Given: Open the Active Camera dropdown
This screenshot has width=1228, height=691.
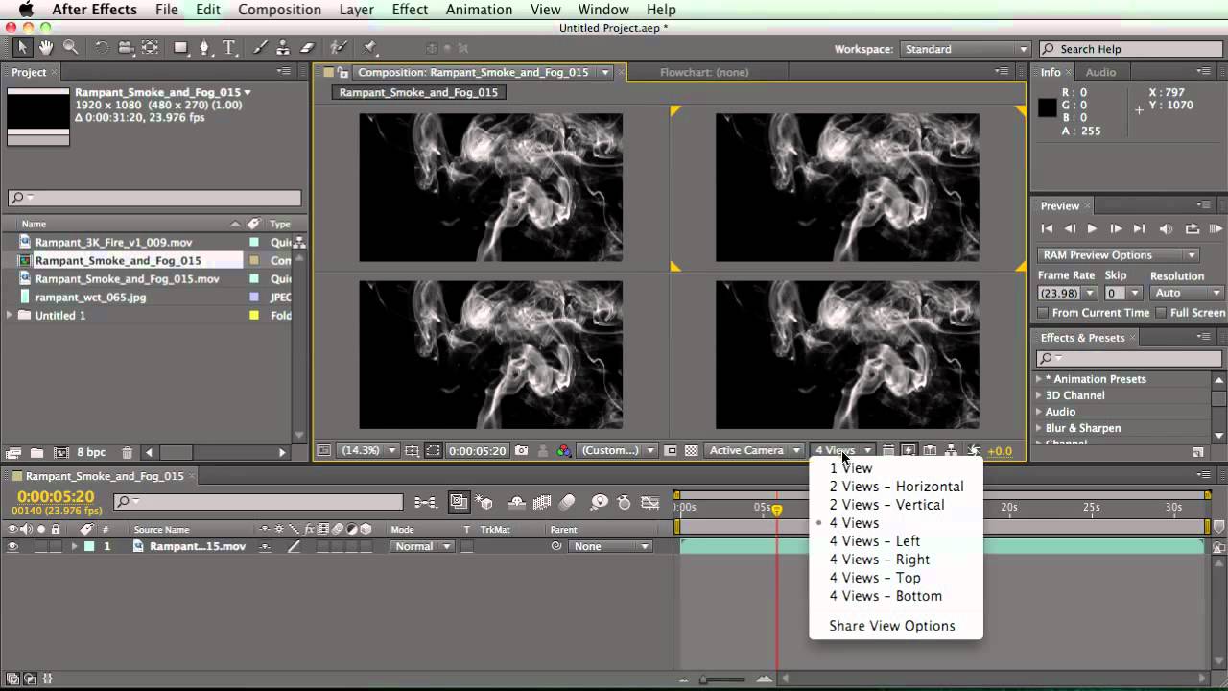Looking at the screenshot, I should (x=754, y=450).
